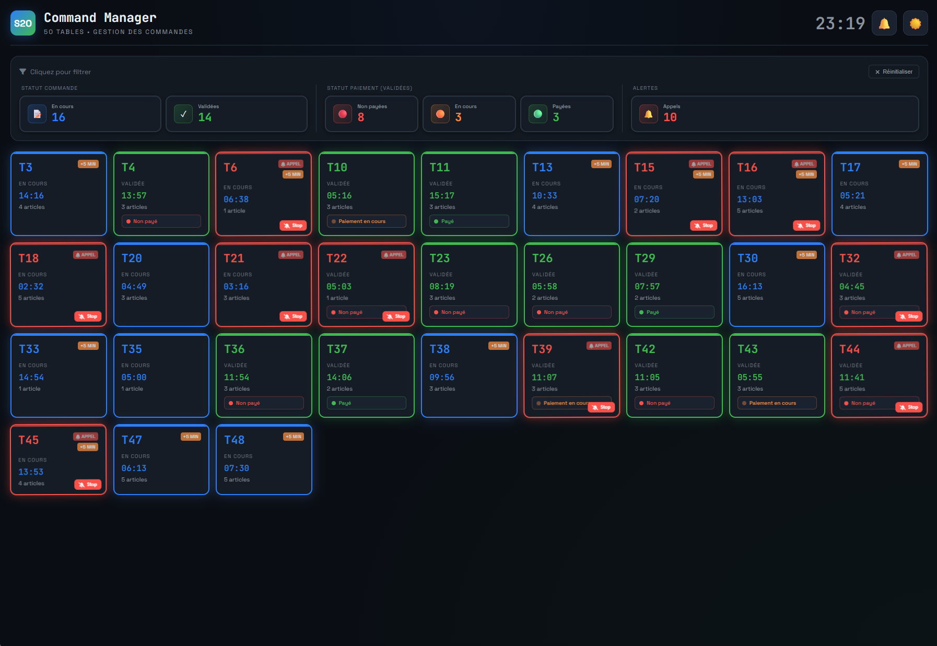Click the 'Non payé' pill on table T42
The width and height of the screenshot is (937, 646).
pyautogui.click(x=674, y=403)
